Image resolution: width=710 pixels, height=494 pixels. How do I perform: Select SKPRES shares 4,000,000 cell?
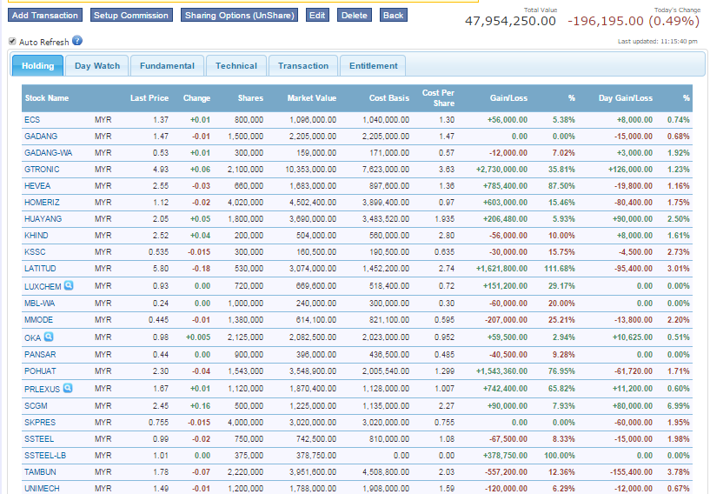[245, 422]
